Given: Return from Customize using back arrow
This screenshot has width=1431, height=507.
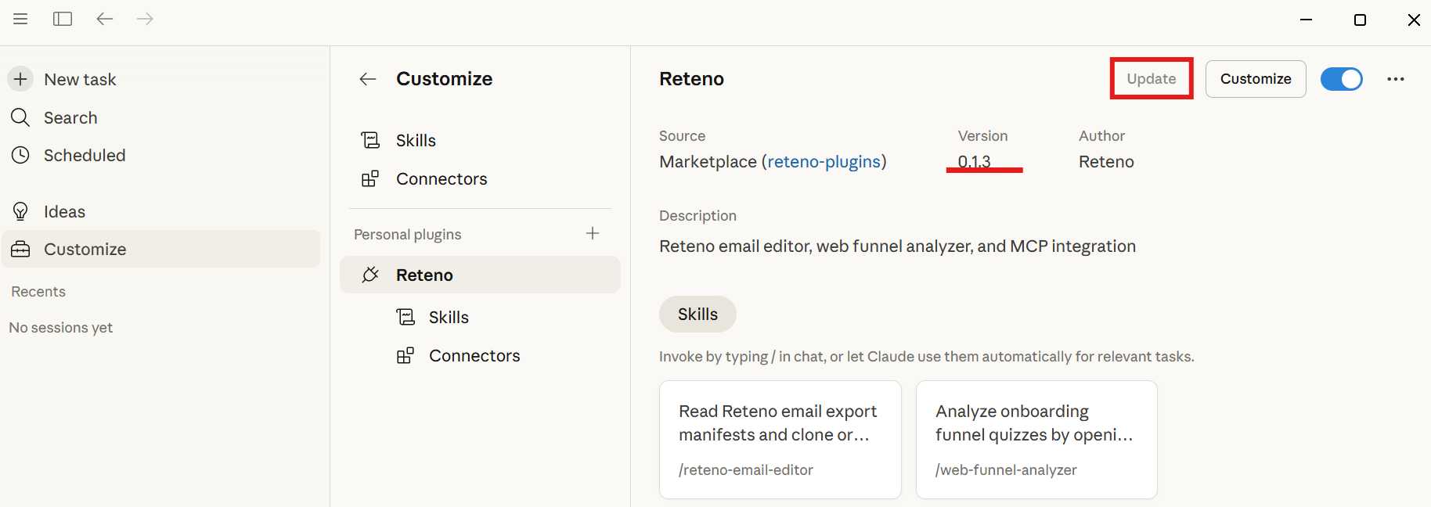Looking at the screenshot, I should click(368, 79).
